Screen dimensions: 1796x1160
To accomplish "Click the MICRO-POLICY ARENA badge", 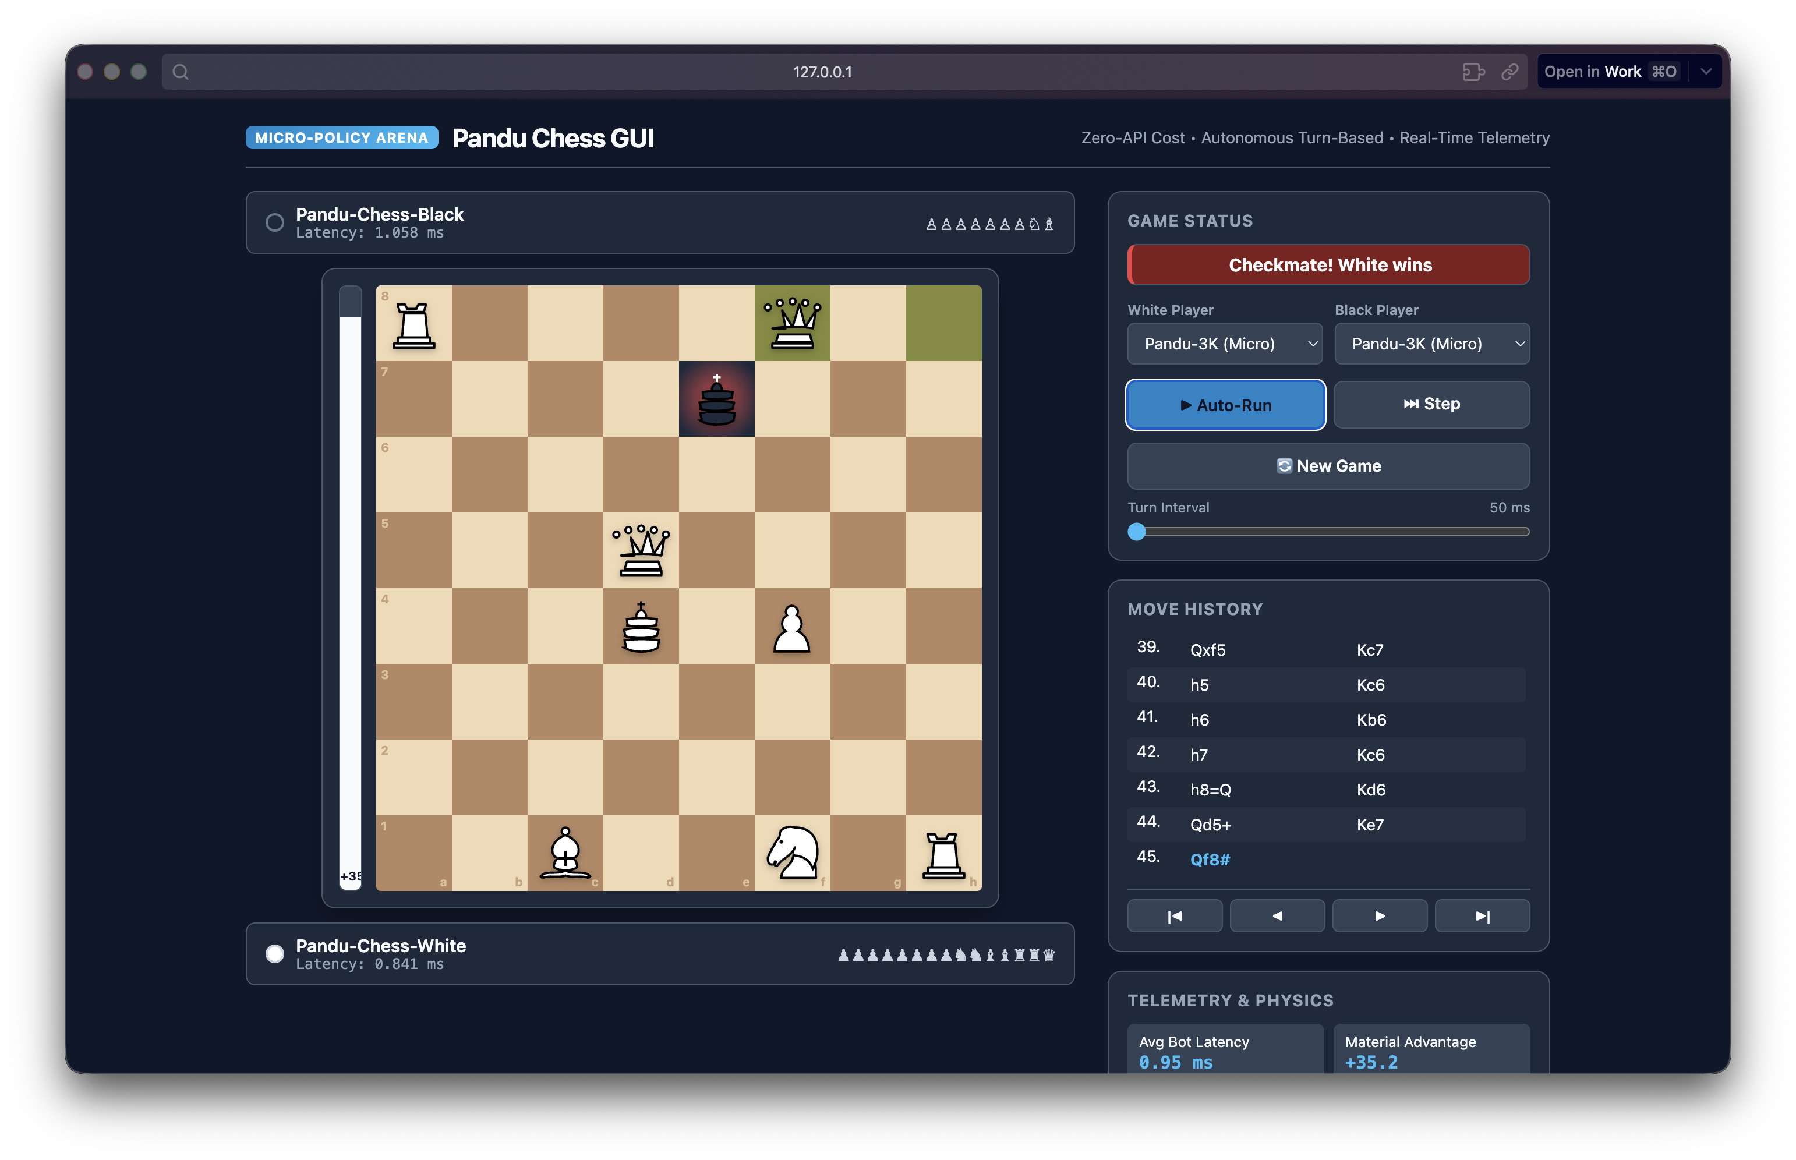I will point(341,138).
